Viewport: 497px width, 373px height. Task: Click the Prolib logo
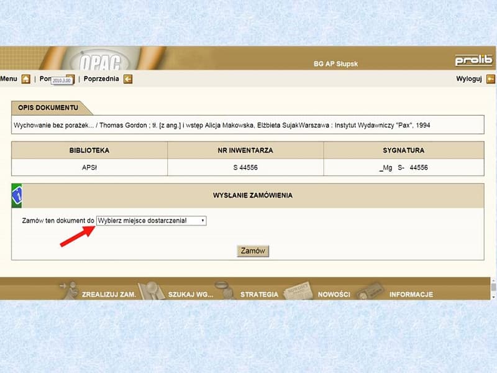click(x=473, y=60)
